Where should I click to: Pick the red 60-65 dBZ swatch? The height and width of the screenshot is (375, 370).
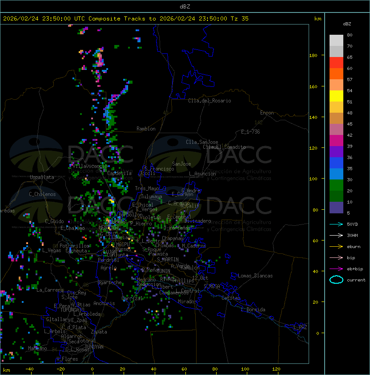click(x=336, y=63)
